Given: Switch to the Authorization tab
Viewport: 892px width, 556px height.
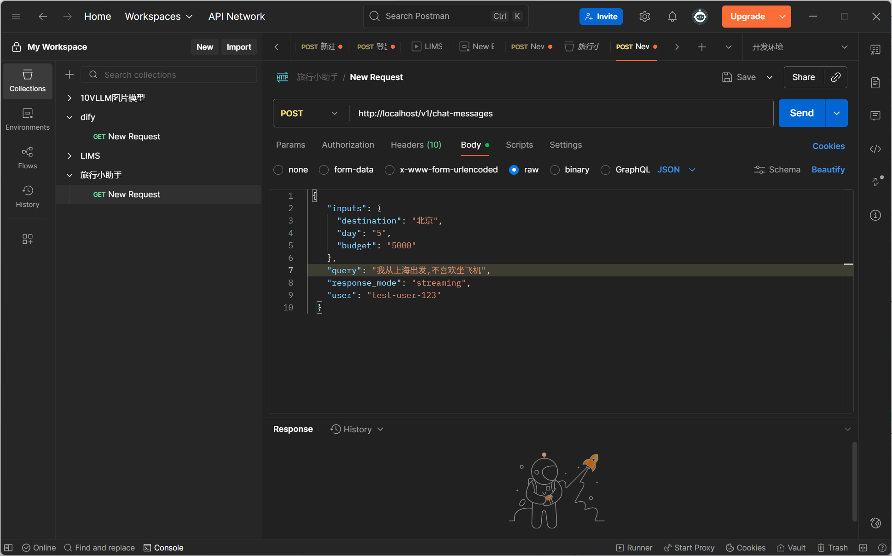Looking at the screenshot, I should pyautogui.click(x=348, y=145).
